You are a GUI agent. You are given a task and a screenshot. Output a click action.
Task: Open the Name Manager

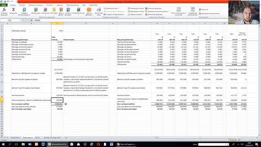pos(99,11)
